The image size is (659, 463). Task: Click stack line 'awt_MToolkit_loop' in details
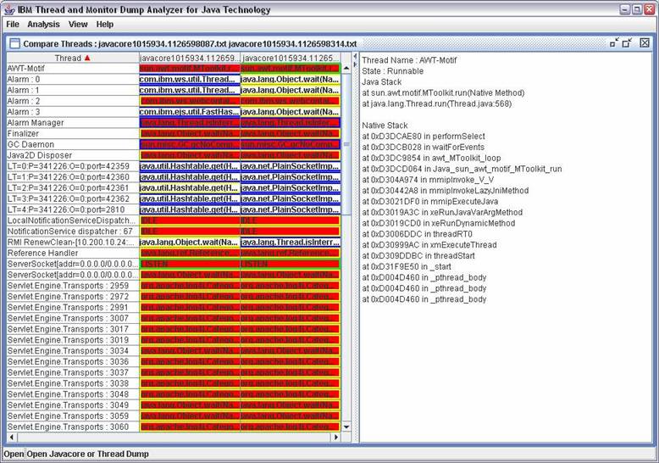point(431,159)
